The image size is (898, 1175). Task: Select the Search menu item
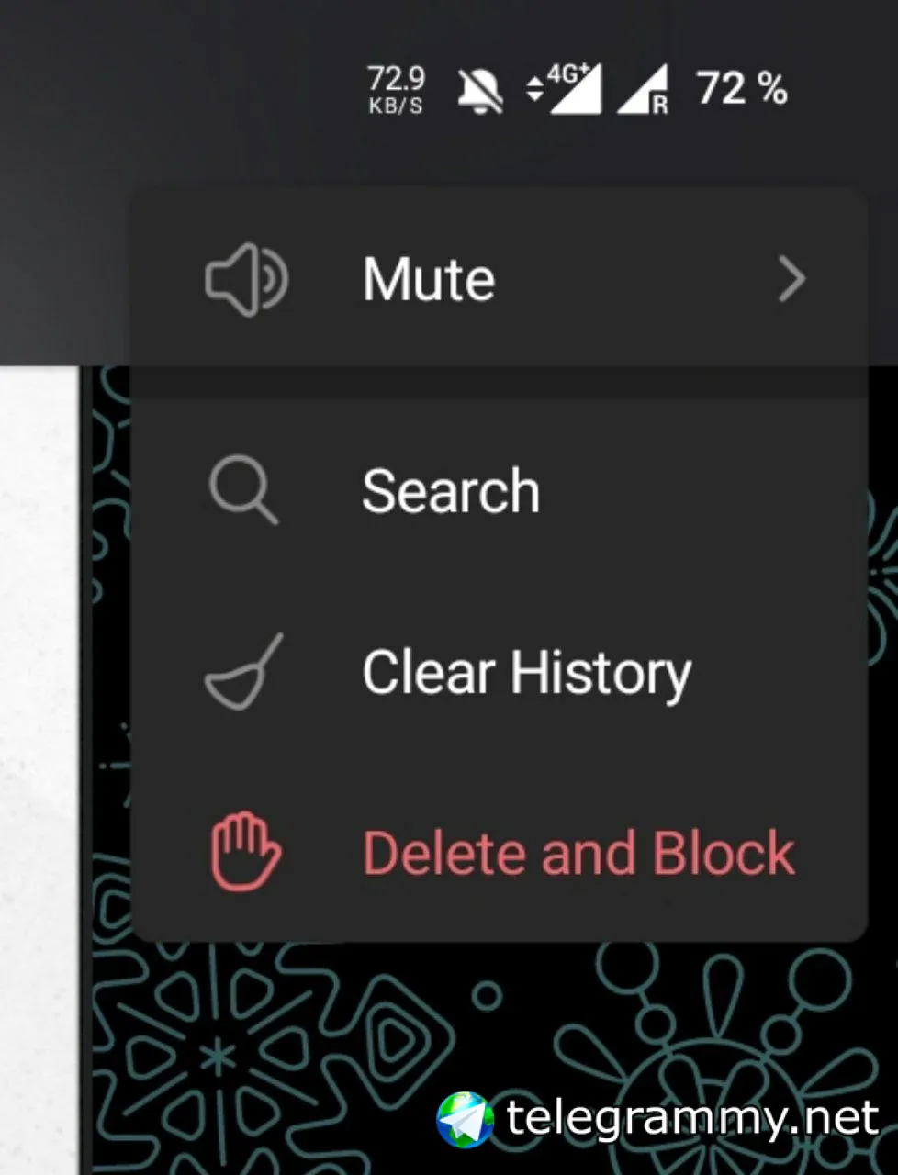pos(499,491)
